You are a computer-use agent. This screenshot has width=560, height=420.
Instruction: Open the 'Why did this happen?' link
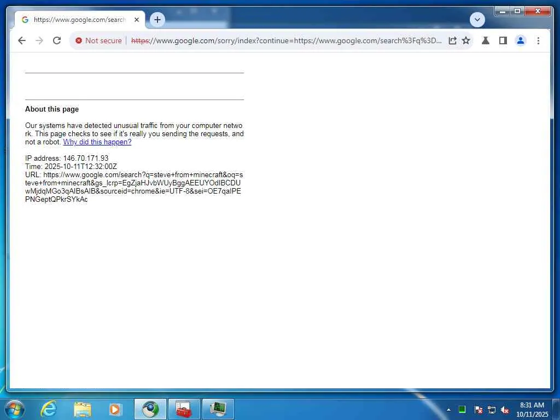(x=97, y=142)
